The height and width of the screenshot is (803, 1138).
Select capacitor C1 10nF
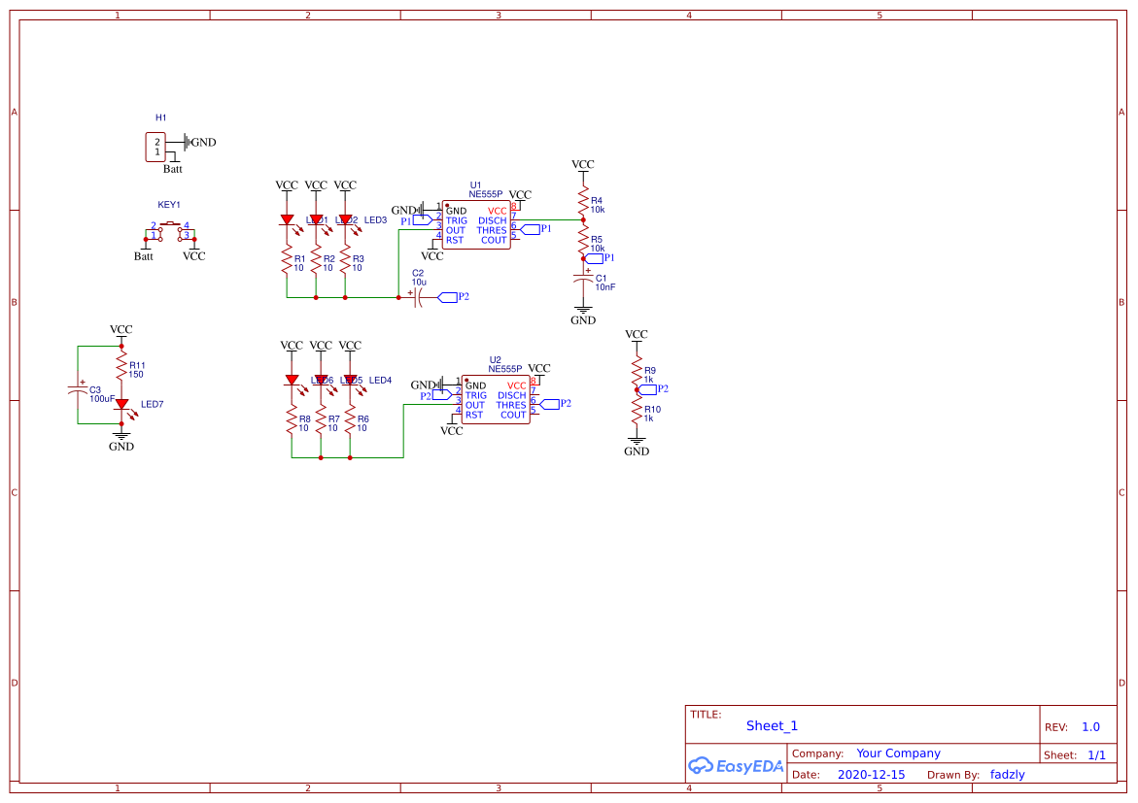pyautogui.click(x=583, y=280)
